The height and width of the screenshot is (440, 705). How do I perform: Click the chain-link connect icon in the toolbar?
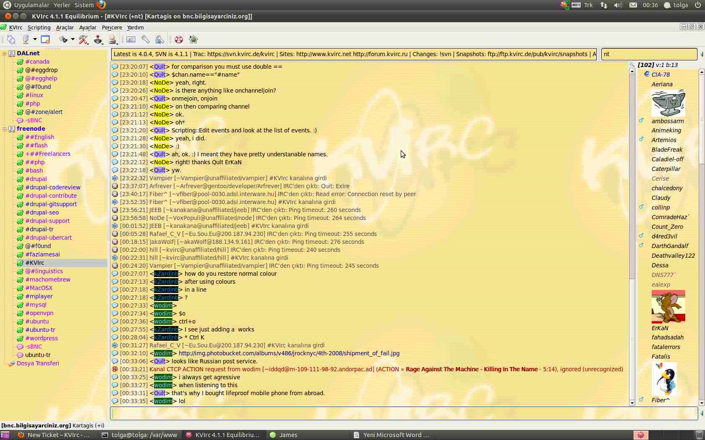[x=11, y=39]
